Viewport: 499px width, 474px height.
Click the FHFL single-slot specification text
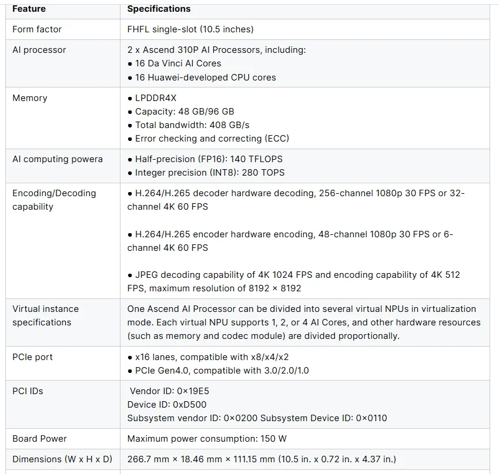pyautogui.click(x=190, y=29)
